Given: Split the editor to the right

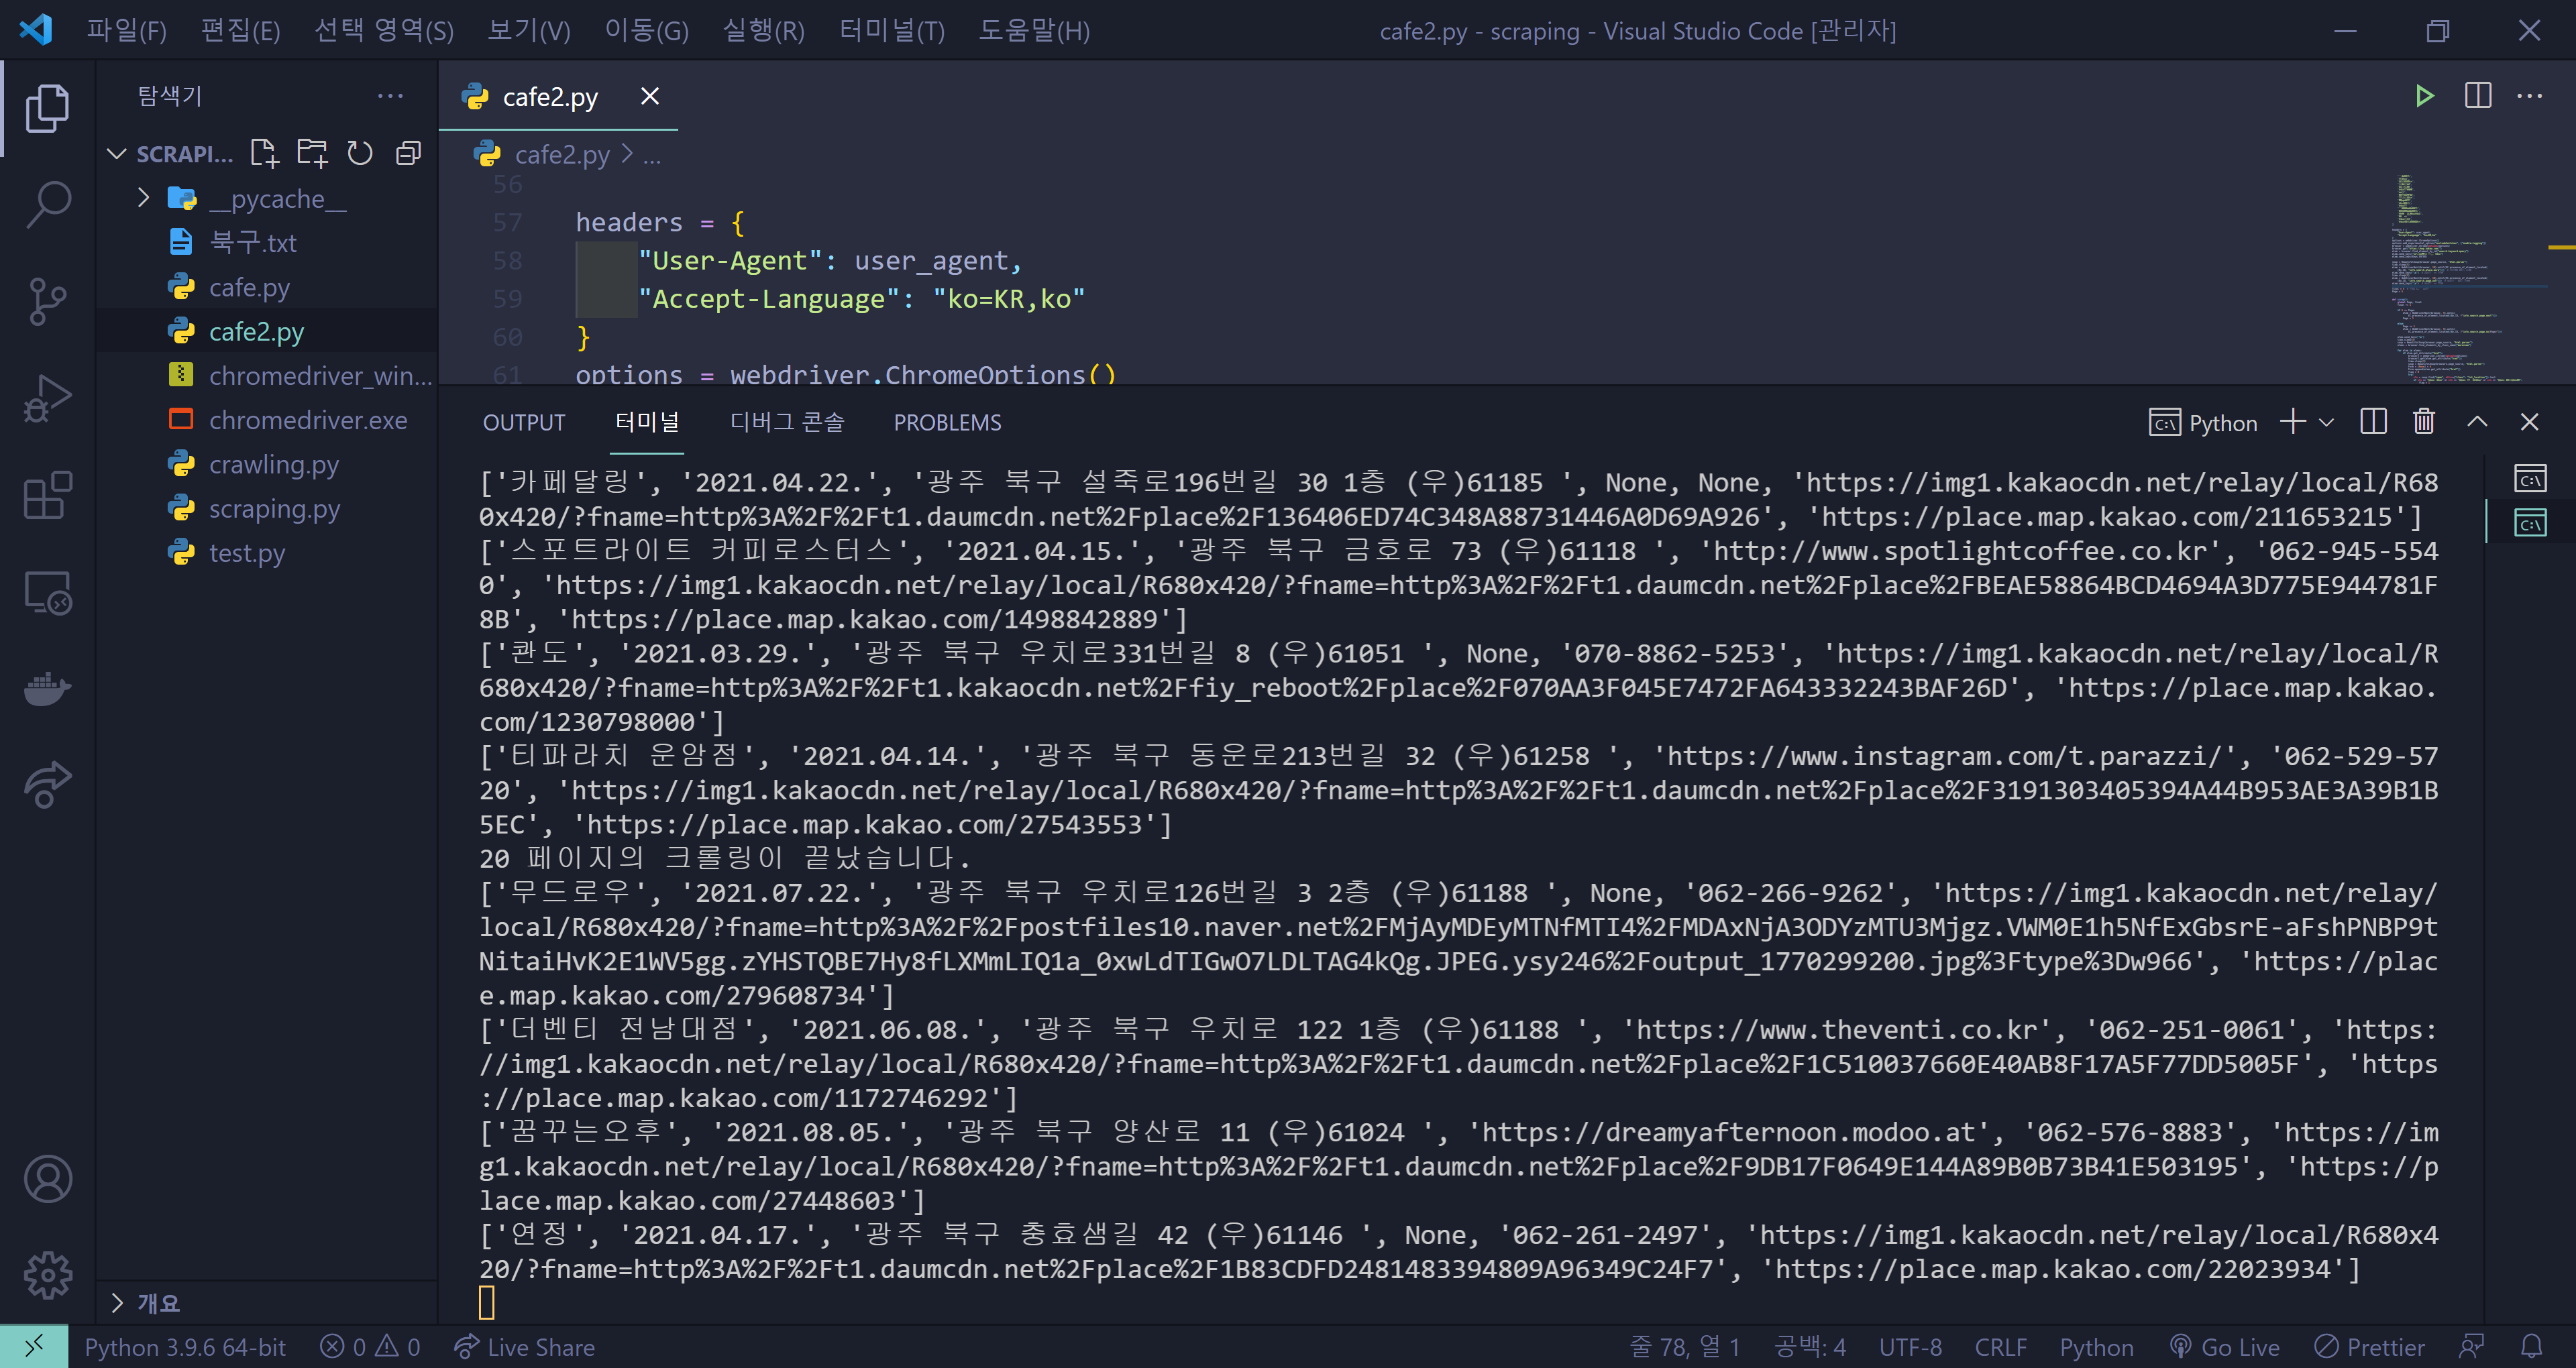Looking at the screenshot, I should coord(2478,96).
